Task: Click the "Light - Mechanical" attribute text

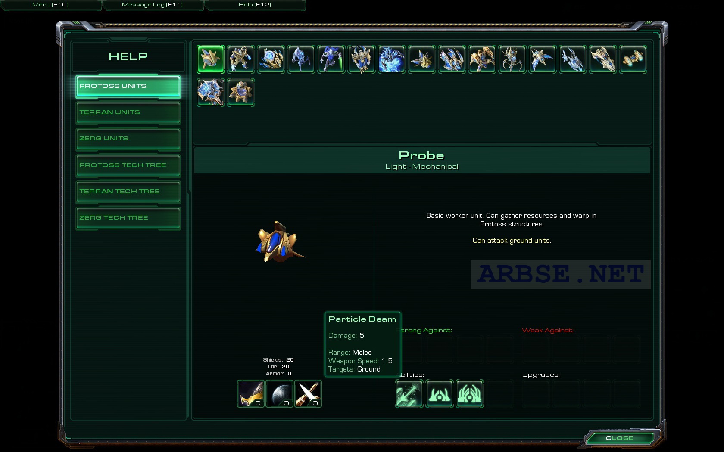Action: point(422,167)
